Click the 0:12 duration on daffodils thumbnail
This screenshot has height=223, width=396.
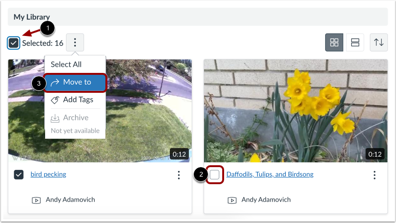click(x=375, y=154)
